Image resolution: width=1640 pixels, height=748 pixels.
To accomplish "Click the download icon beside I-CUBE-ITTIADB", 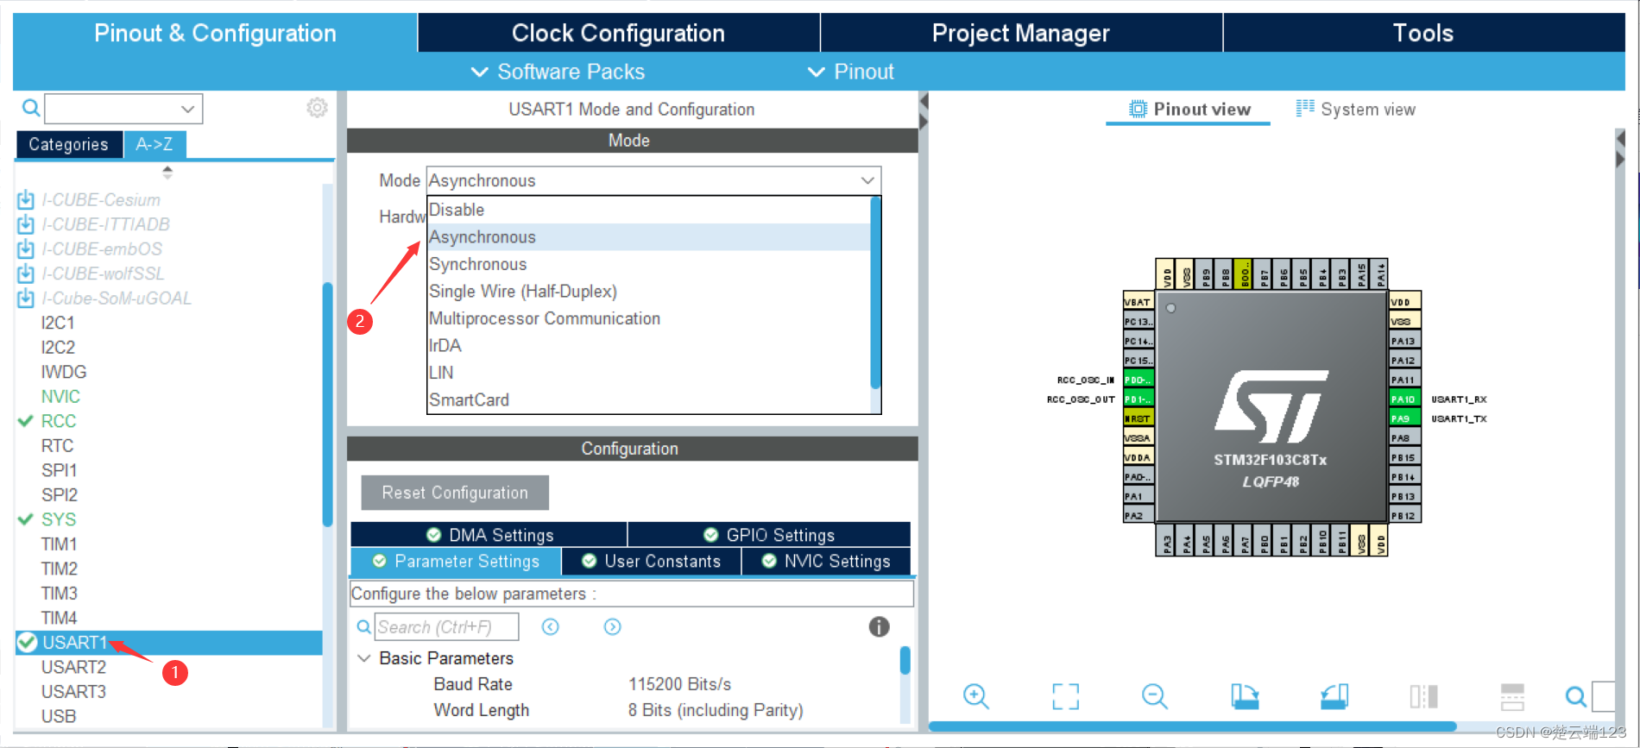I will [x=26, y=224].
